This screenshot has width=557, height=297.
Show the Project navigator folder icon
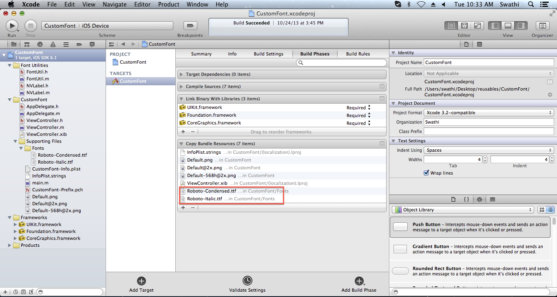pos(13,44)
